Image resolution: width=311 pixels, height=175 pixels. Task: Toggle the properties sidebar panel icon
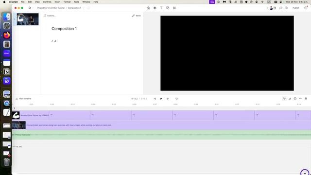(286, 8)
